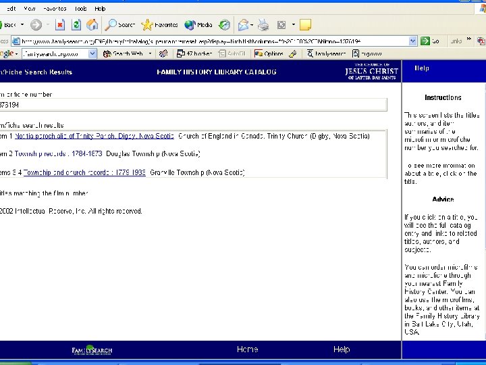Click the familysearch search-word icon

pos(326,53)
